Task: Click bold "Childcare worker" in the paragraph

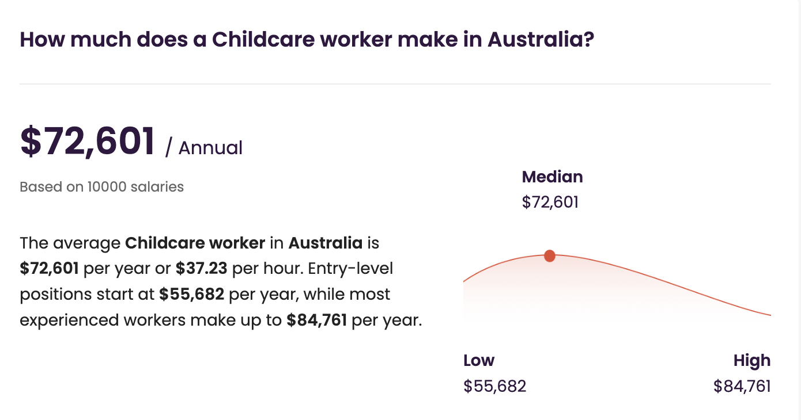Action: (x=195, y=243)
